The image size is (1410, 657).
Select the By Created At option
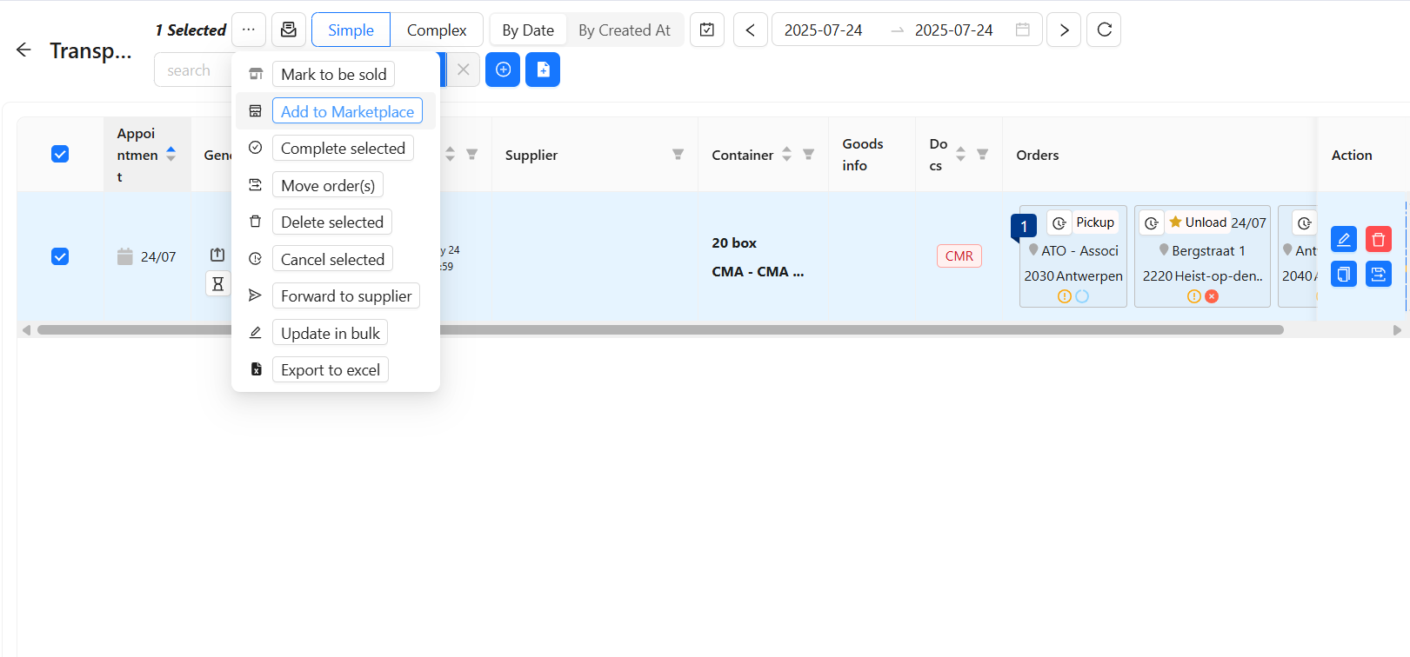tap(625, 30)
